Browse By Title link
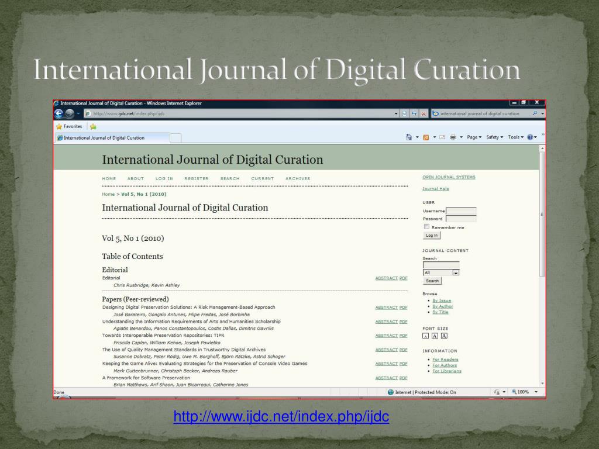This screenshot has width=599, height=449. [440, 312]
